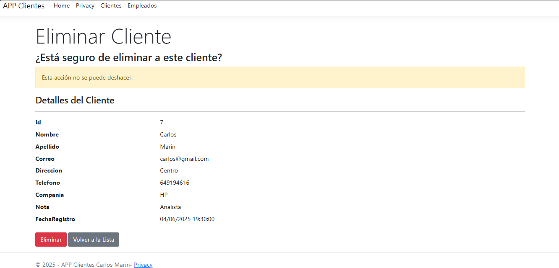
Task: Select the FechaRegistro timestamp
Action: 187,219
